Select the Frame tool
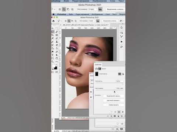The image size is (177, 132). coord(57,35)
